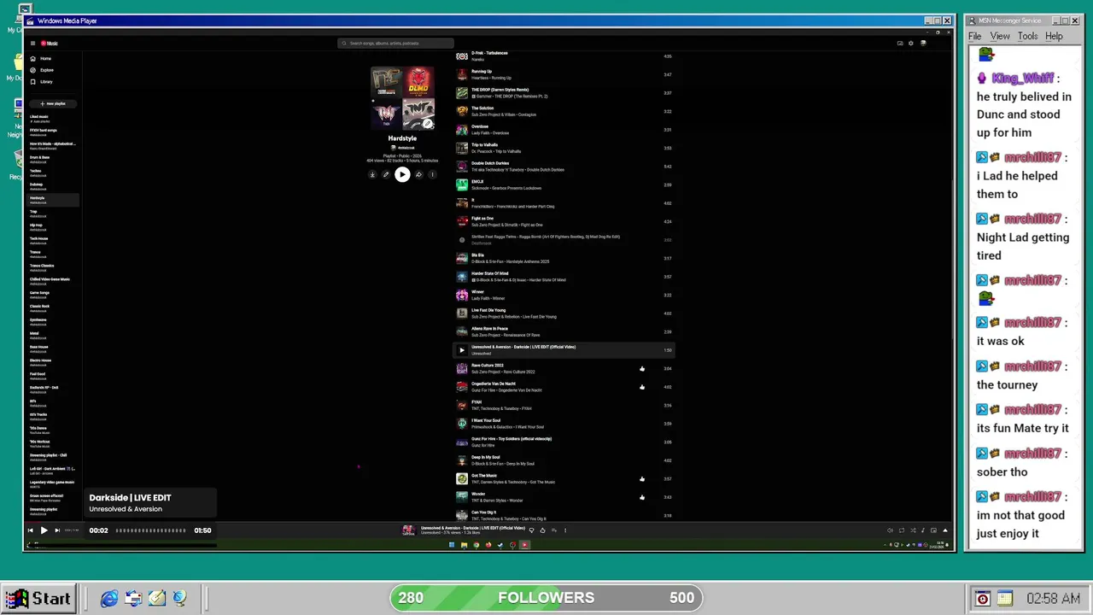Open the now playing three-dot menu

564,530
